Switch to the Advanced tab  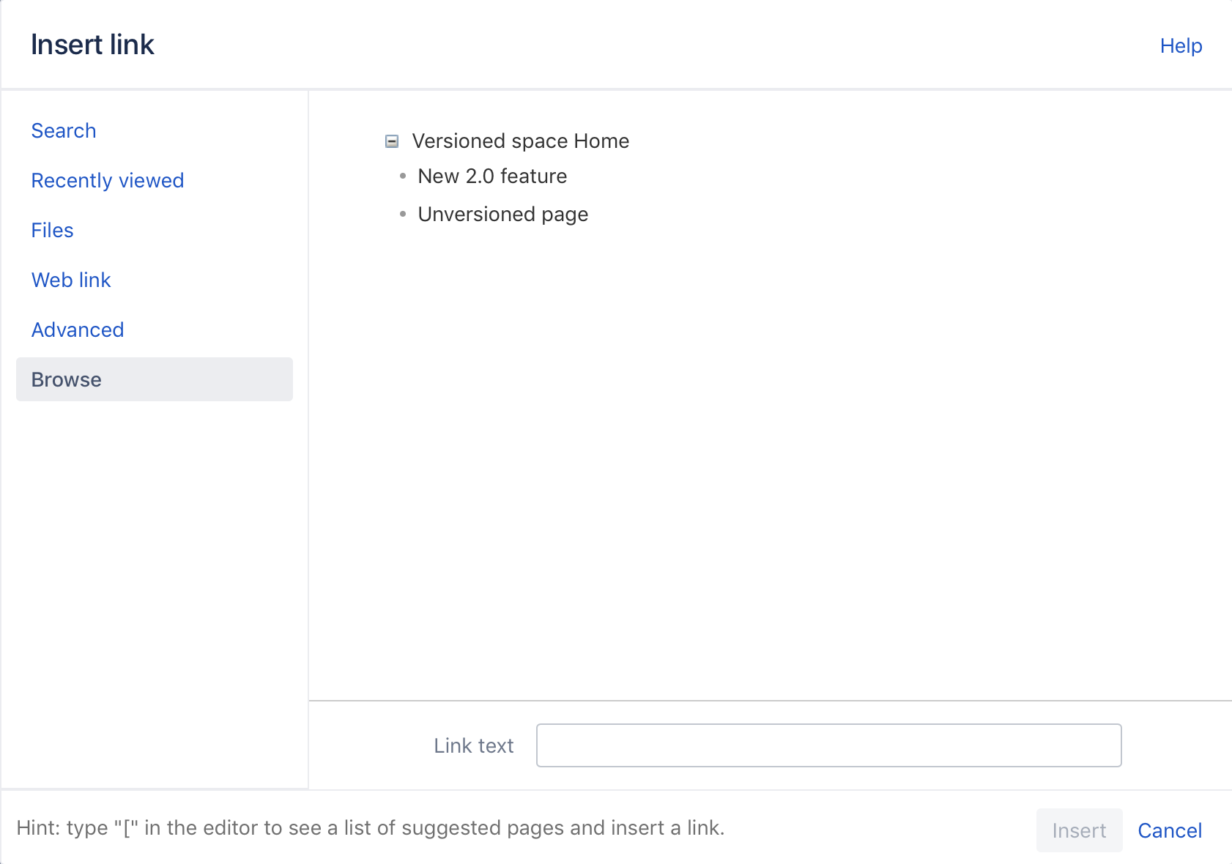tap(78, 330)
